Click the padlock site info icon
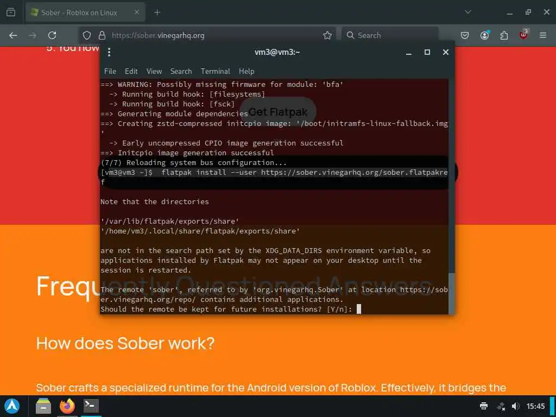The image size is (556, 417). point(102,35)
